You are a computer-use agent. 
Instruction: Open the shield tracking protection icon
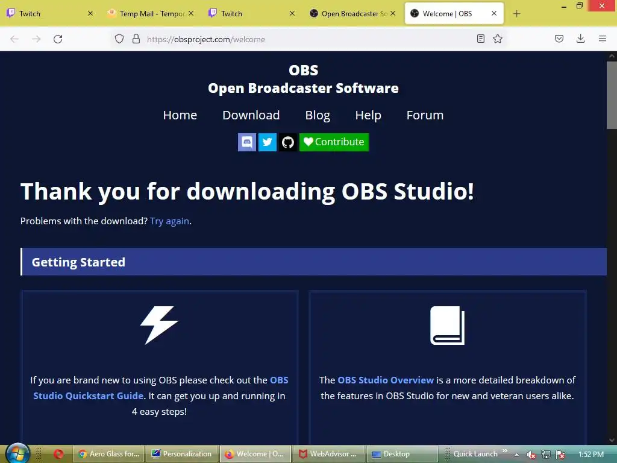(119, 39)
